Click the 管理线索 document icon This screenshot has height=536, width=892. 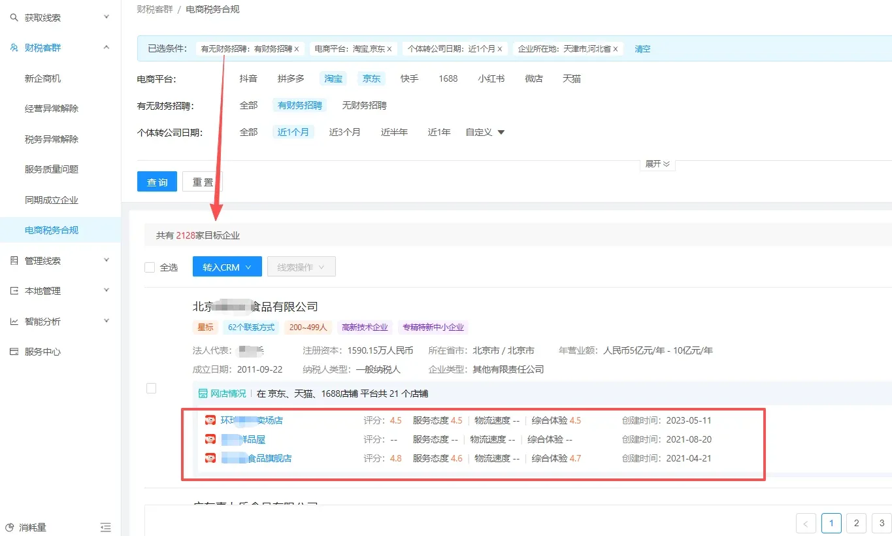(x=14, y=261)
